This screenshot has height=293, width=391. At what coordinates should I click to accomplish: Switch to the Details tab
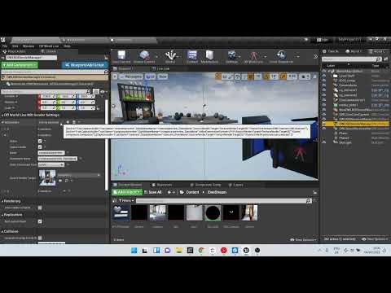point(48,51)
